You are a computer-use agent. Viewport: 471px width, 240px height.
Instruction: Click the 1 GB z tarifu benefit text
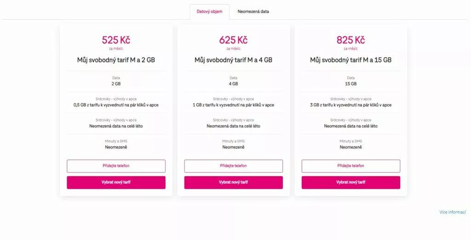[x=233, y=105]
